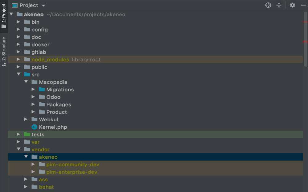Collapse the Macopedia folder arrow

click(x=26, y=82)
